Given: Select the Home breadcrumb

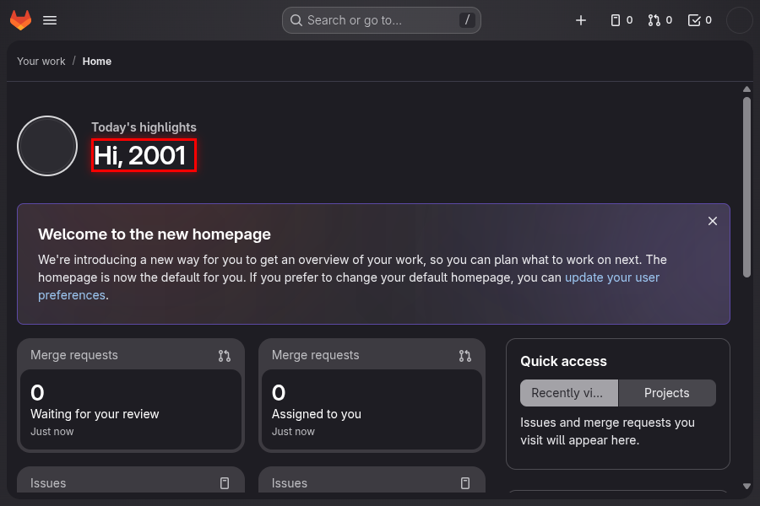Looking at the screenshot, I should pyautogui.click(x=97, y=62).
